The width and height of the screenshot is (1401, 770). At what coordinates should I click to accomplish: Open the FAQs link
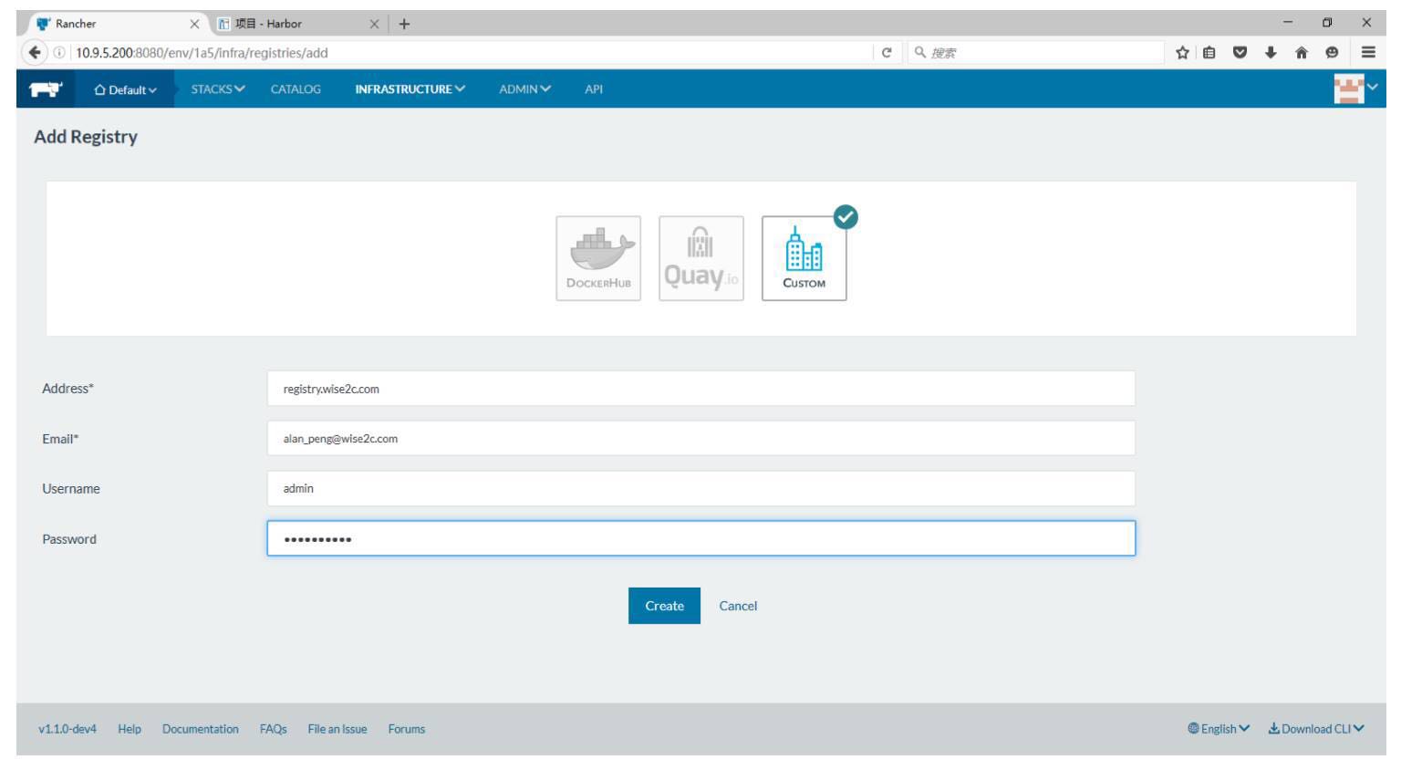coord(273,729)
